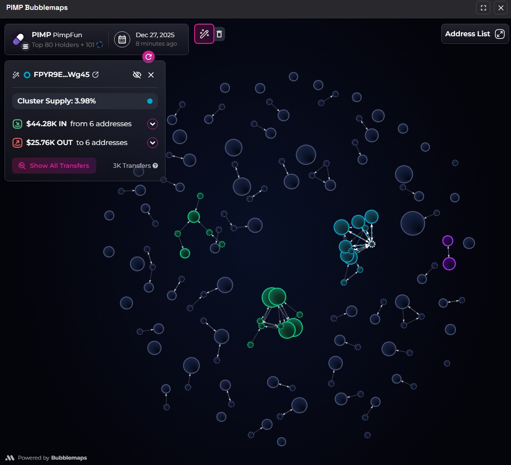Click the trash delete icon
The height and width of the screenshot is (465, 511).
click(x=219, y=34)
